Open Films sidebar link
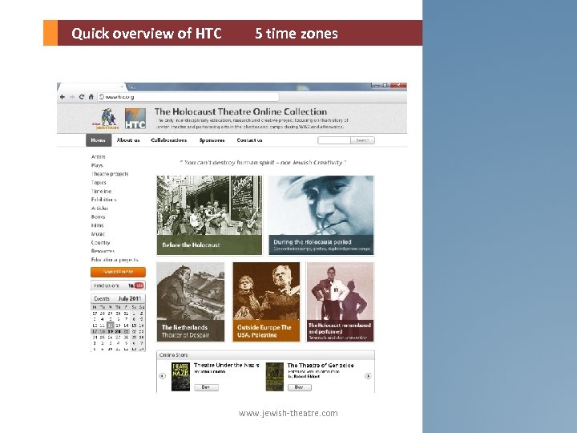Image resolution: width=577 pixels, height=433 pixels. pos(98,225)
